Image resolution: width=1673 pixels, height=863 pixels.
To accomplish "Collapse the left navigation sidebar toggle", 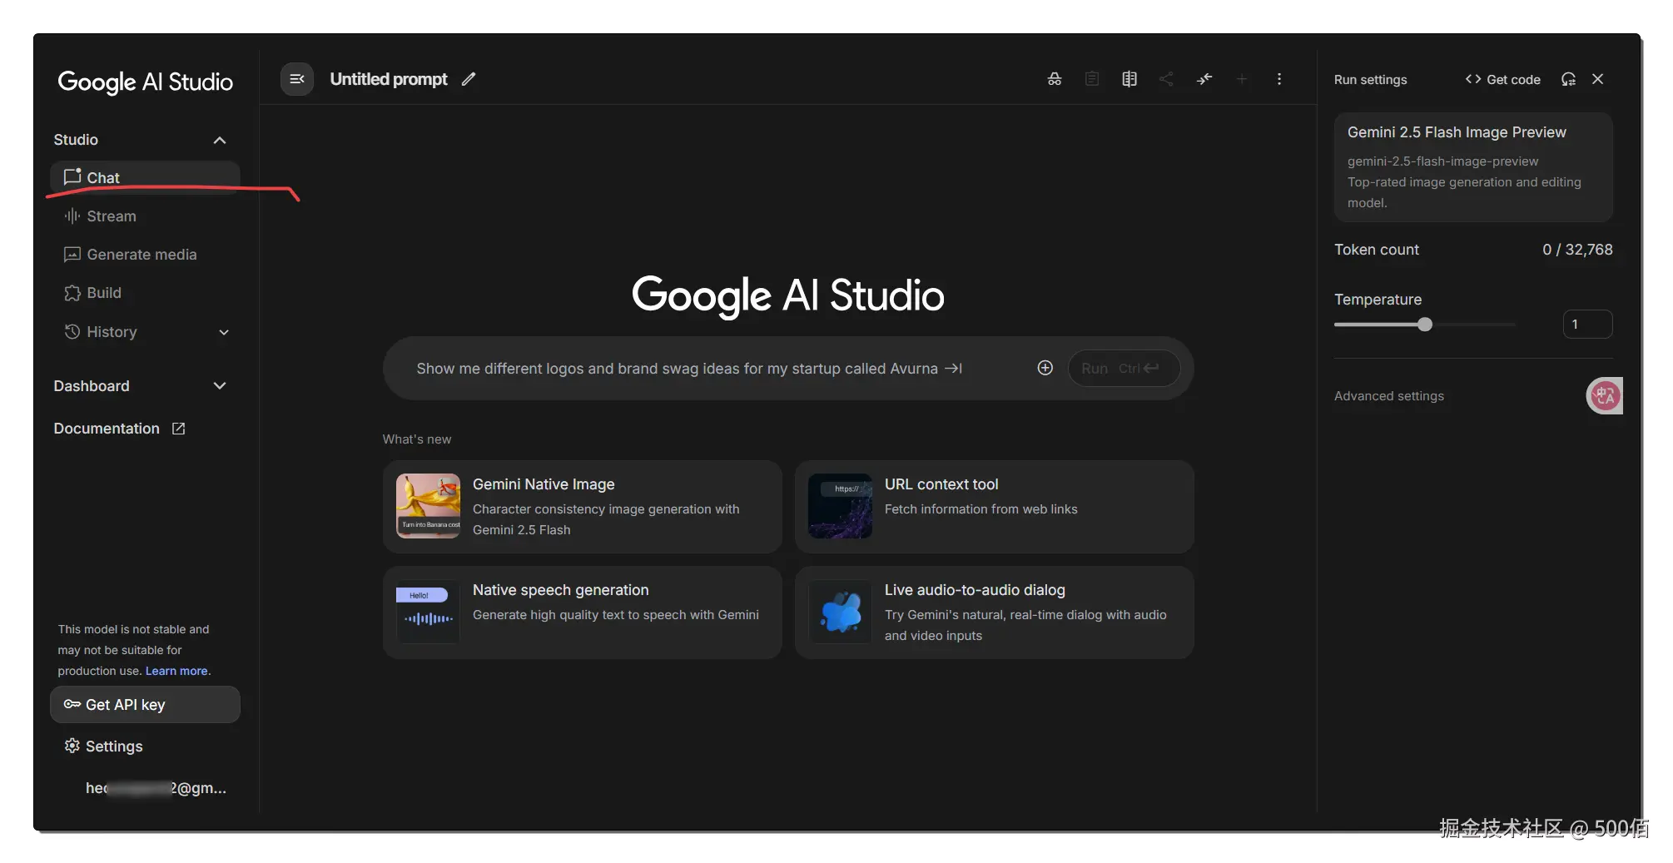I will pos(297,79).
